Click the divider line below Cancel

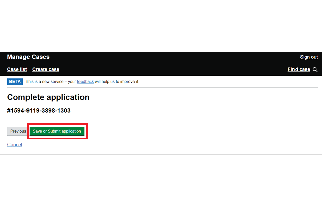point(161,154)
